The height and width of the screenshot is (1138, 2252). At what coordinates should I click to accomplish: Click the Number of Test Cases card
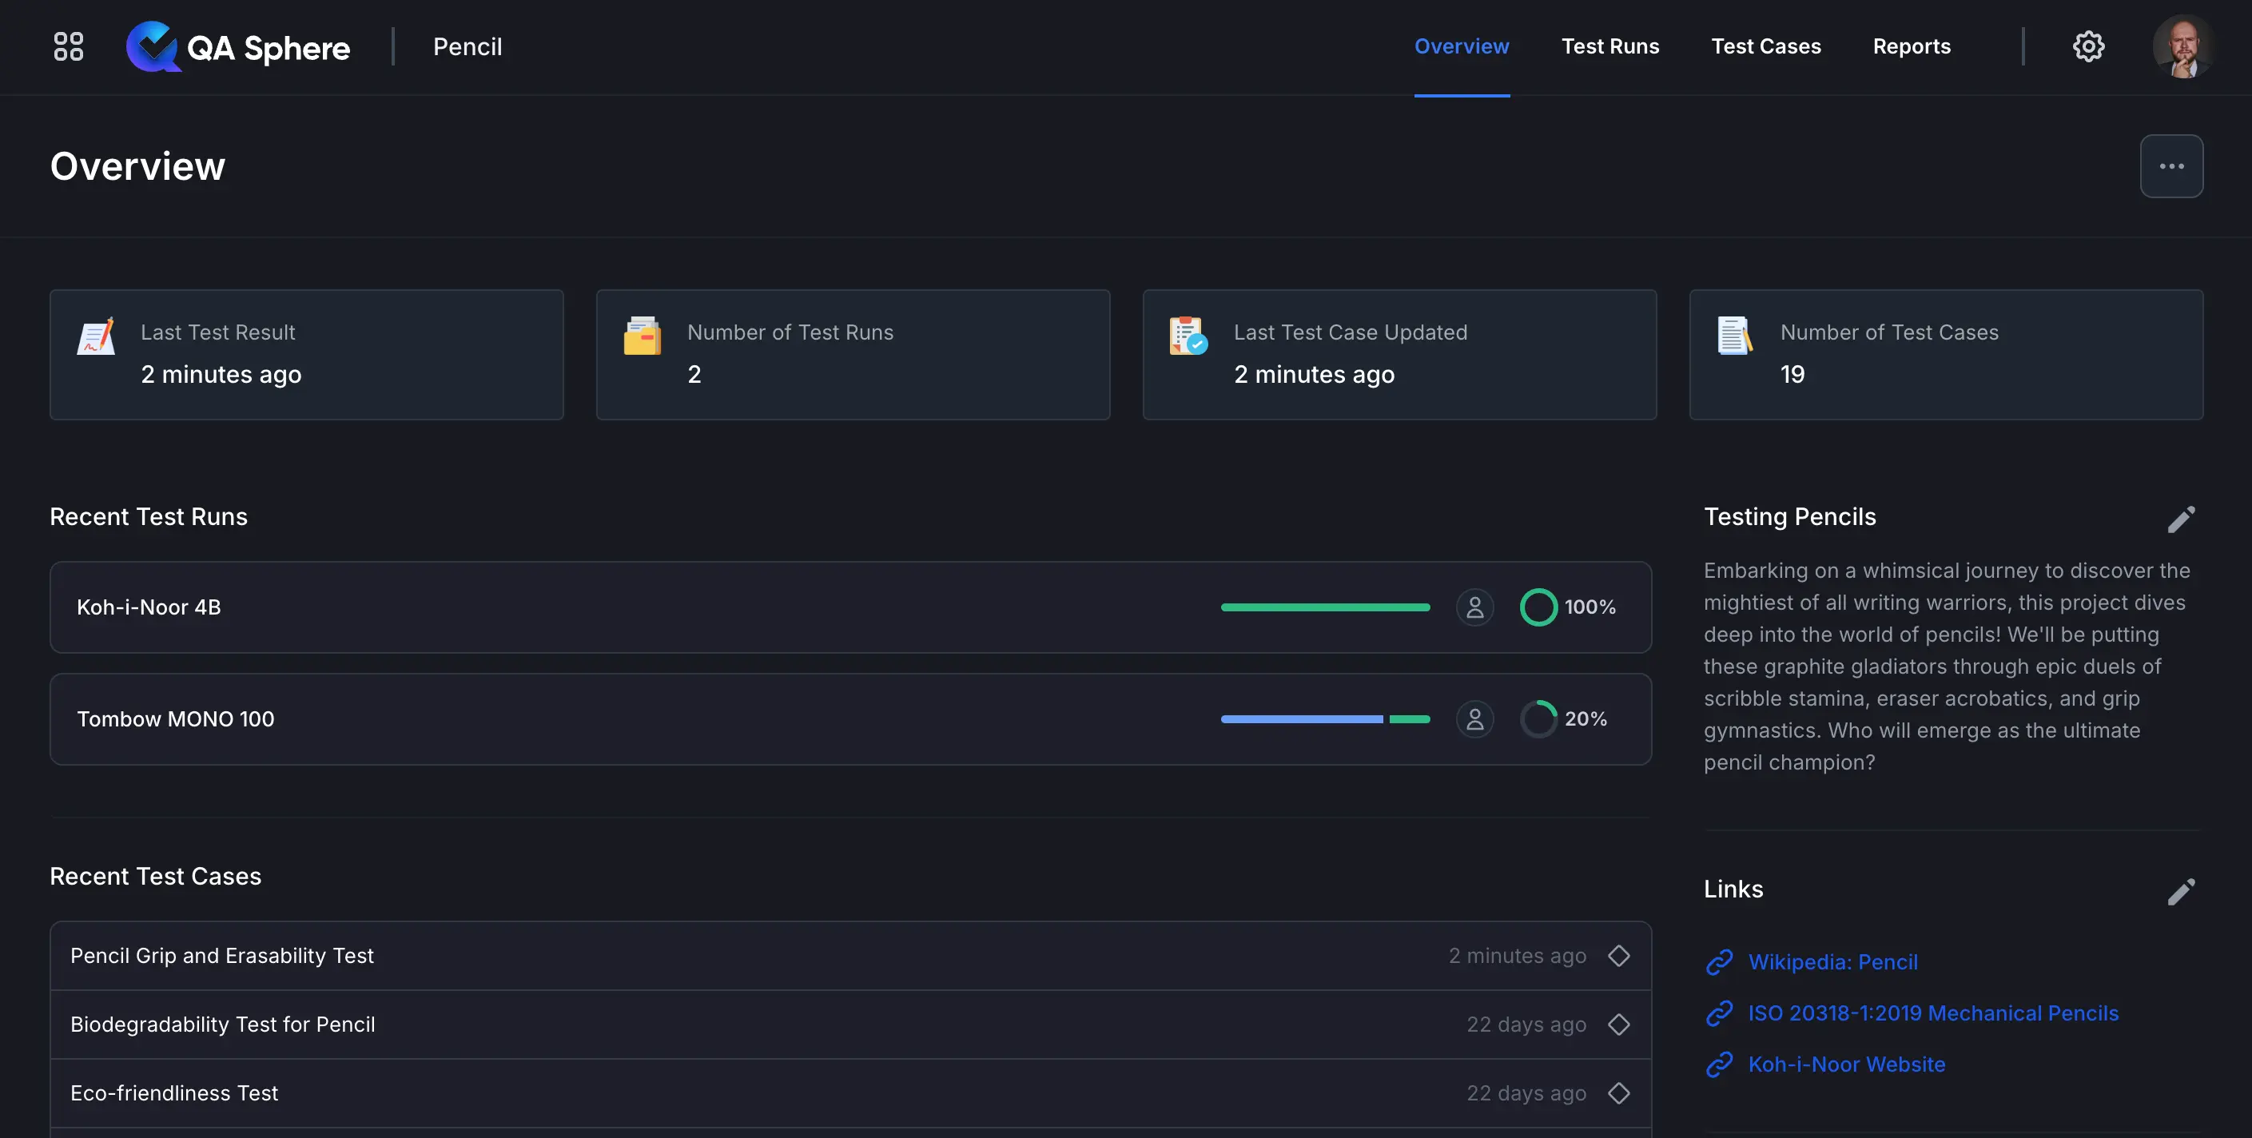[1945, 355]
